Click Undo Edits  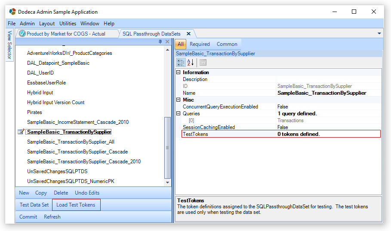click(87, 193)
